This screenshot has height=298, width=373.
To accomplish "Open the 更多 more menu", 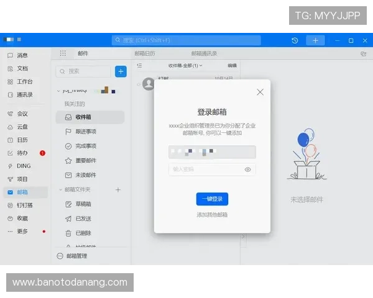I will coord(18,232).
